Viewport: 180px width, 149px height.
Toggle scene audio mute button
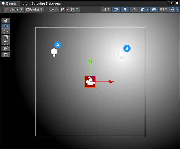pos(134,9)
